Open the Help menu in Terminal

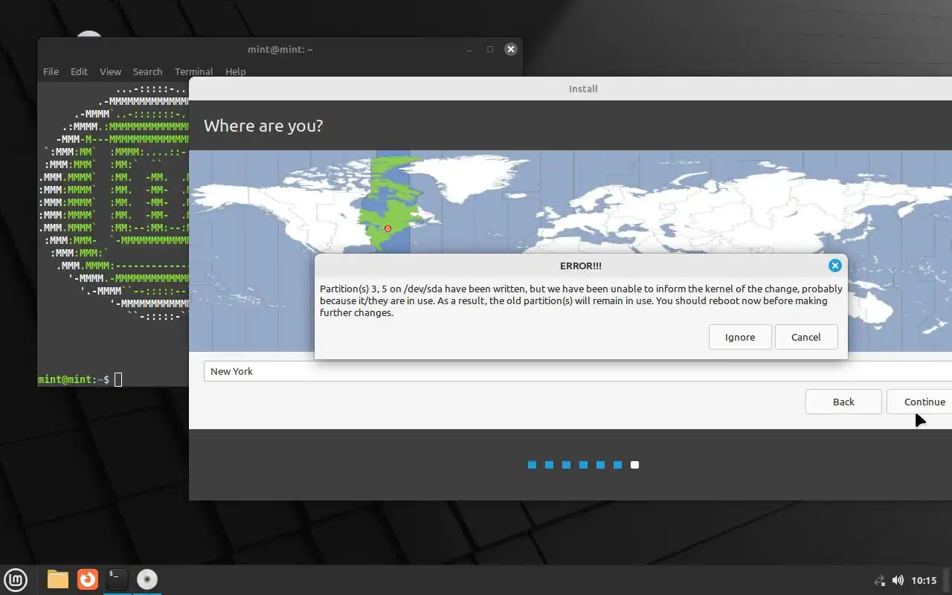[x=235, y=71]
